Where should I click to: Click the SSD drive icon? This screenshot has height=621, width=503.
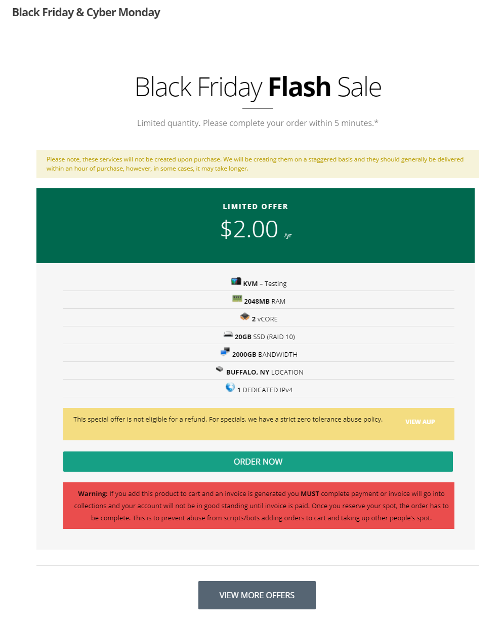tap(228, 335)
